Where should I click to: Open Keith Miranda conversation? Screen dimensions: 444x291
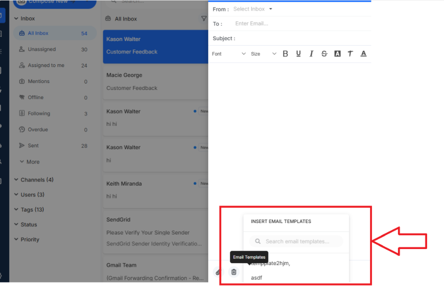click(156, 191)
